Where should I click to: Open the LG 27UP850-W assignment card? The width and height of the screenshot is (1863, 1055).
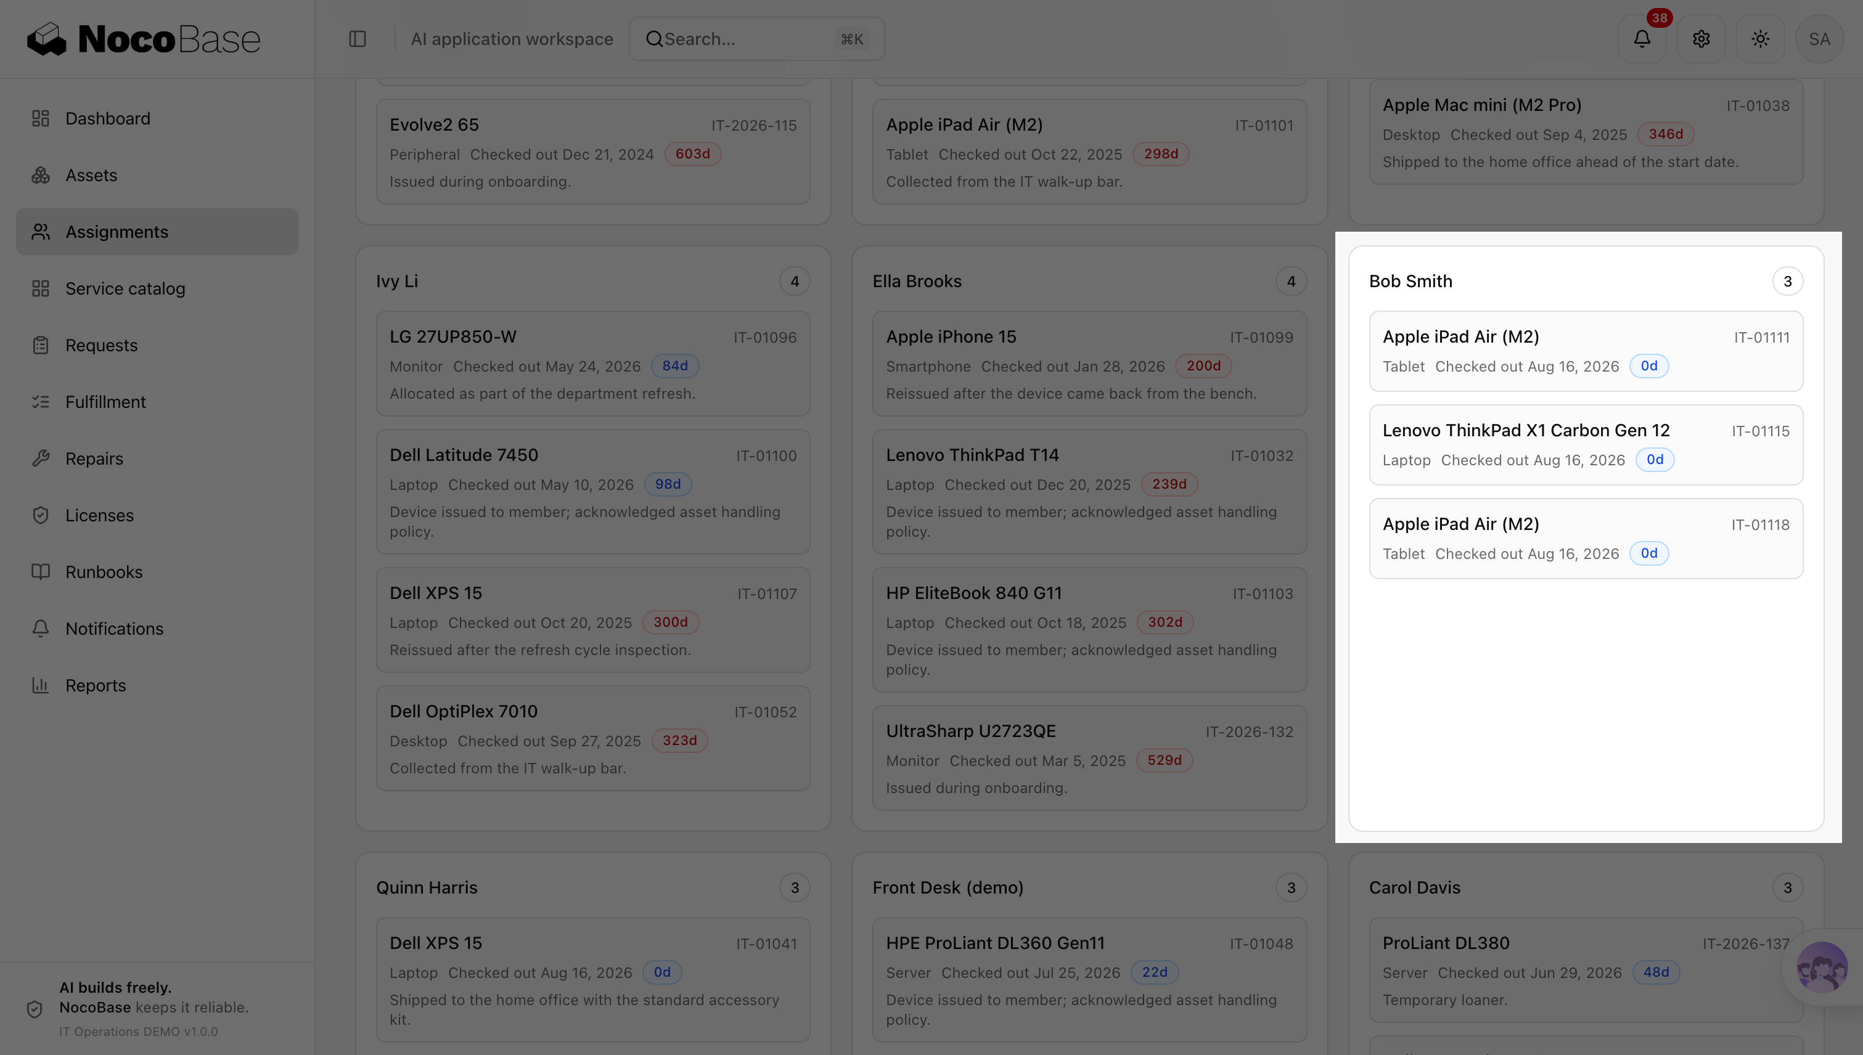click(x=593, y=364)
